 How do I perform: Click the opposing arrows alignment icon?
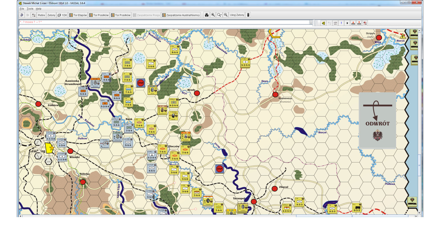tap(335, 23)
